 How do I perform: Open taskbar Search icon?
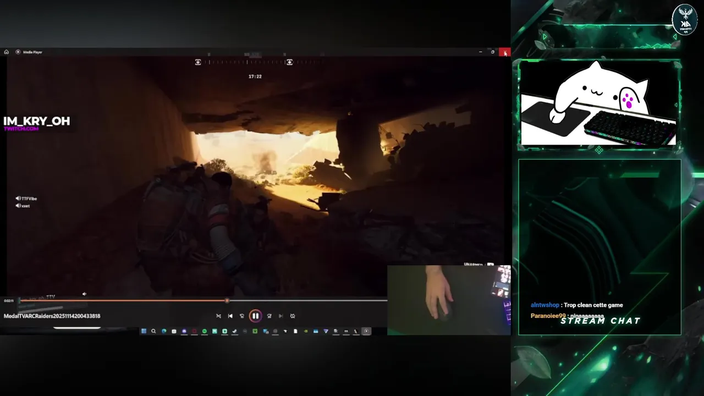153,331
